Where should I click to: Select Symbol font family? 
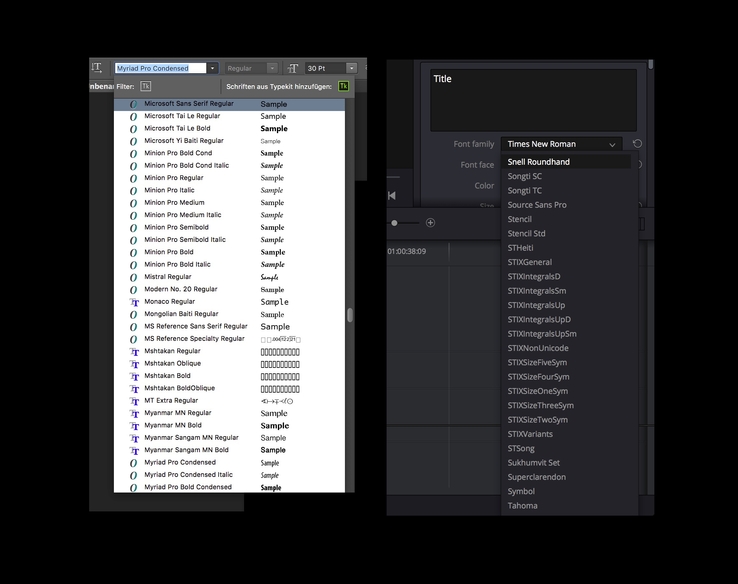566,491
